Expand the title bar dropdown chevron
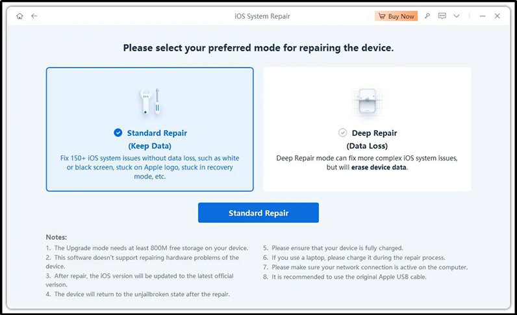517x315 pixels. pos(457,16)
